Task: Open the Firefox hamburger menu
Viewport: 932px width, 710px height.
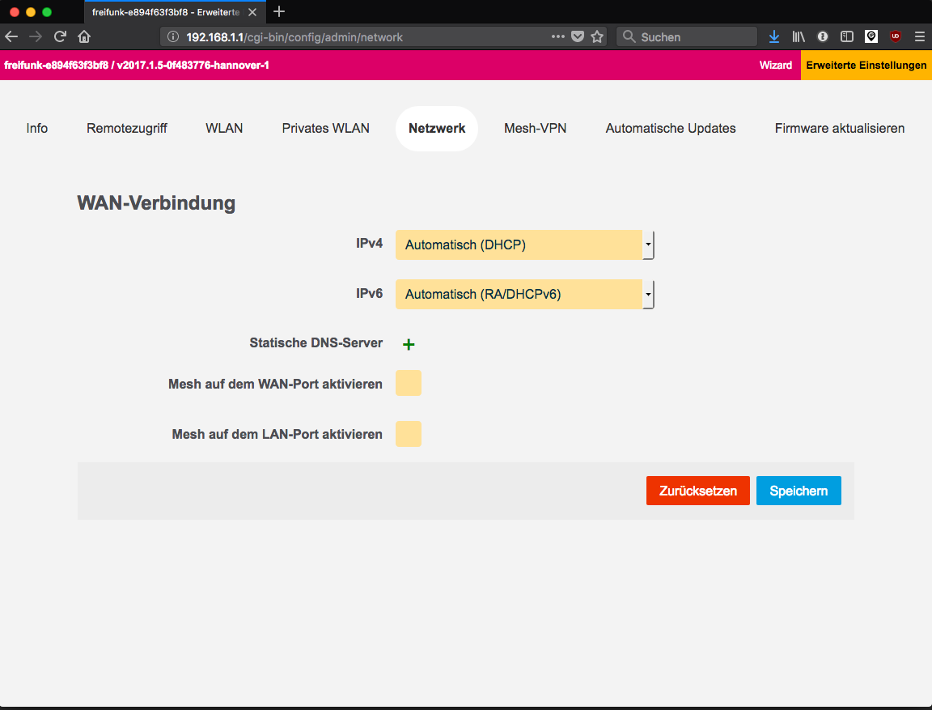Action: point(919,36)
